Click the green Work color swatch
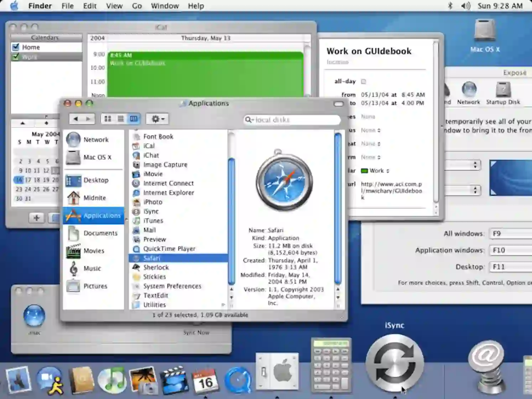This screenshot has width=532, height=399. [365, 170]
